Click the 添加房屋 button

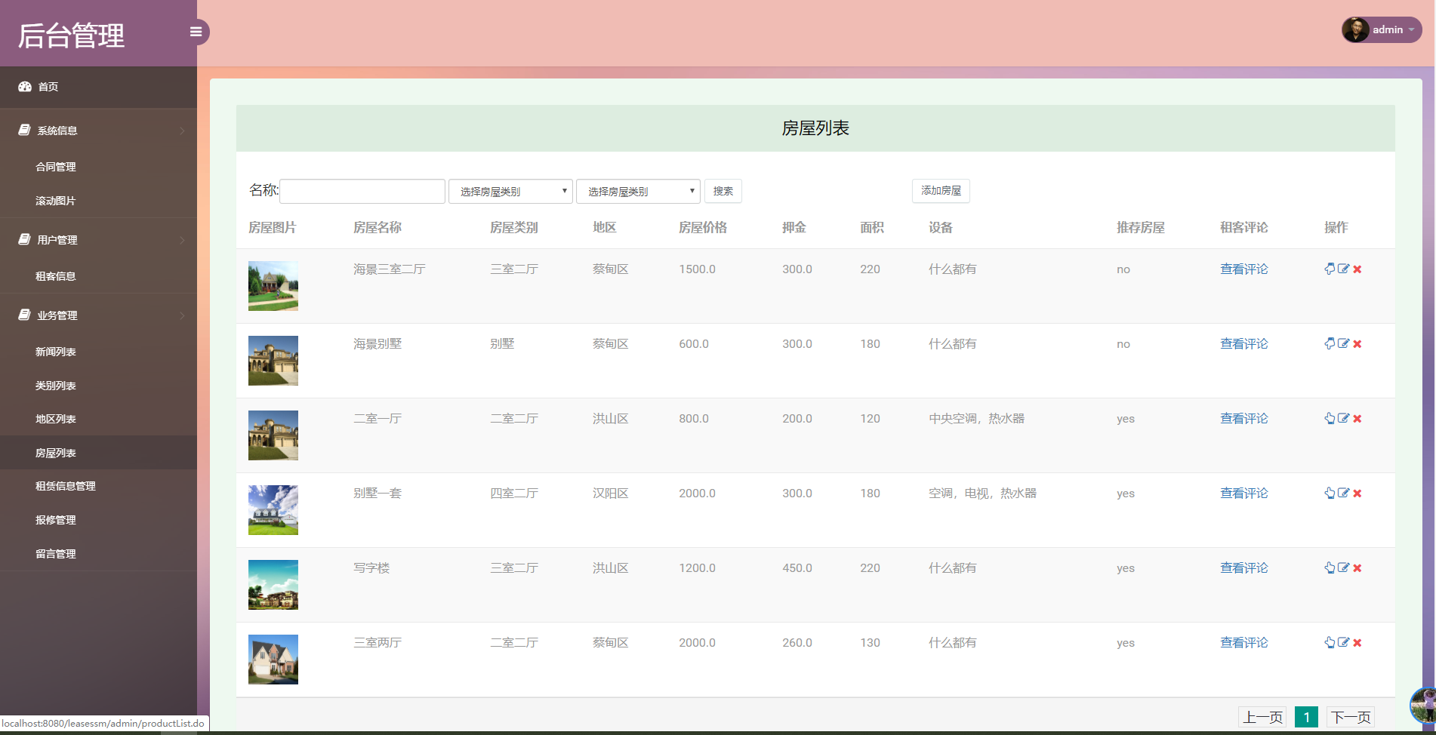941,191
